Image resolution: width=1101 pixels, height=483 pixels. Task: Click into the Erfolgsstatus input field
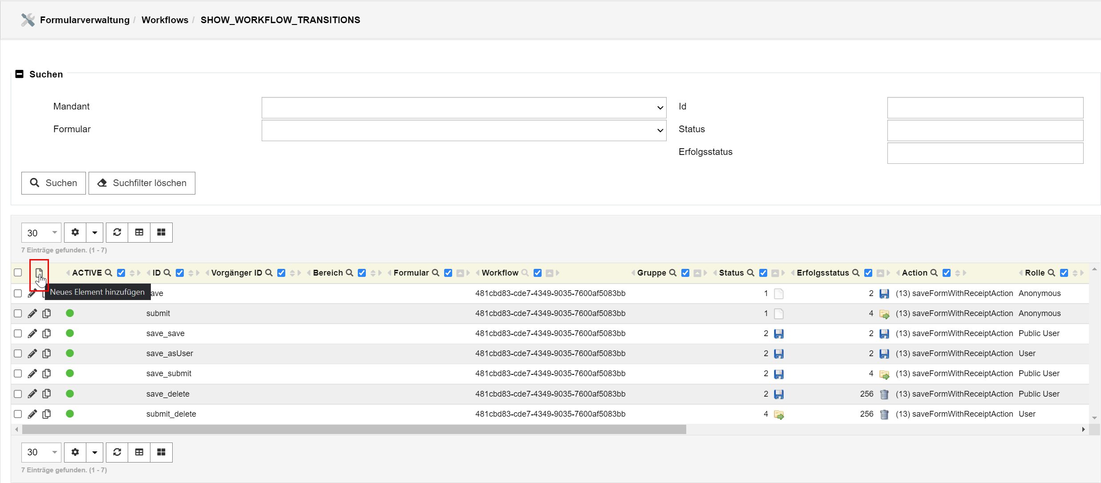click(x=985, y=153)
